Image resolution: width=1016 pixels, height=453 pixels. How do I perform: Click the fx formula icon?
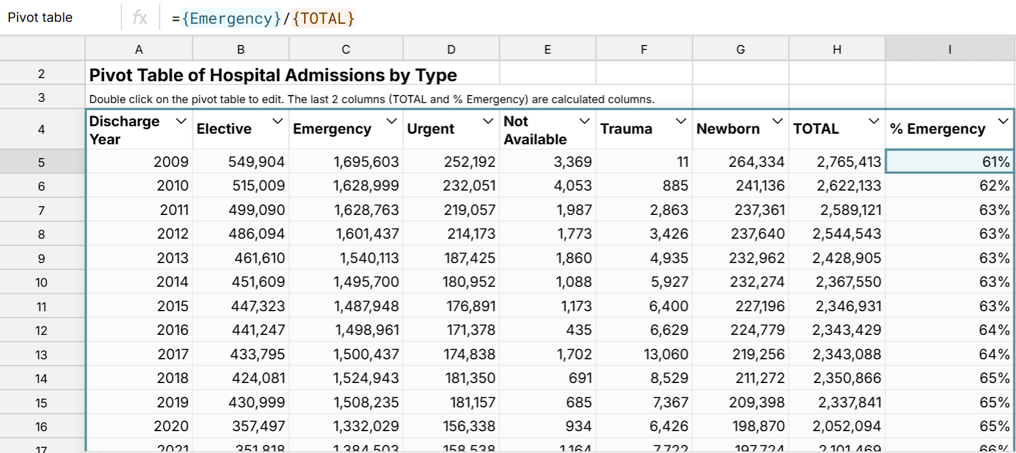tap(140, 18)
